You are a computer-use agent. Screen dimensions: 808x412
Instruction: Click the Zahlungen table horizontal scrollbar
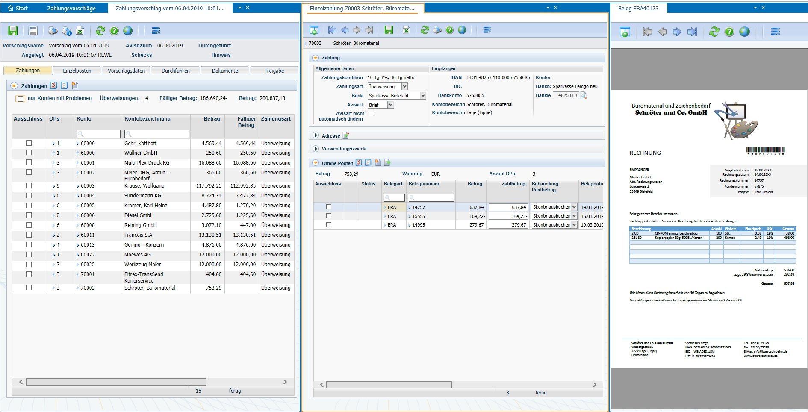click(x=116, y=382)
